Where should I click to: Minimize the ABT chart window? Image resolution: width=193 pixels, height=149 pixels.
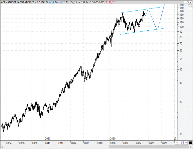185,2
